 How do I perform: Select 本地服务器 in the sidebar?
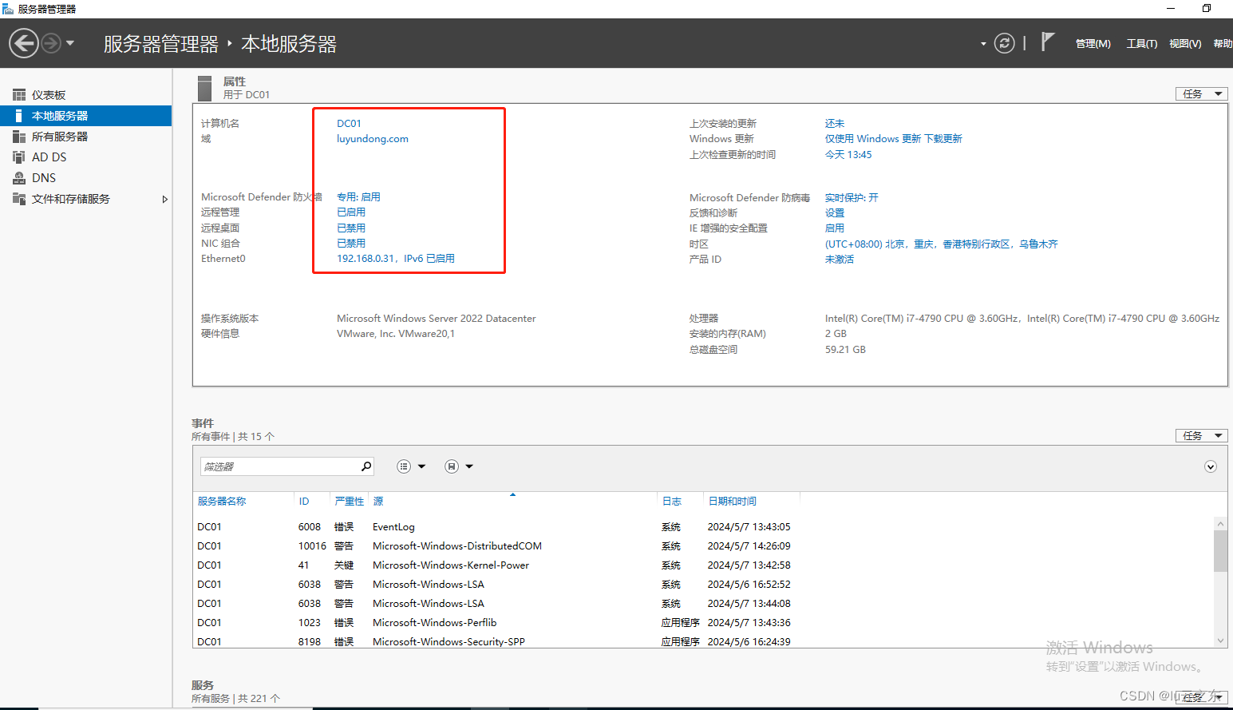coord(85,116)
